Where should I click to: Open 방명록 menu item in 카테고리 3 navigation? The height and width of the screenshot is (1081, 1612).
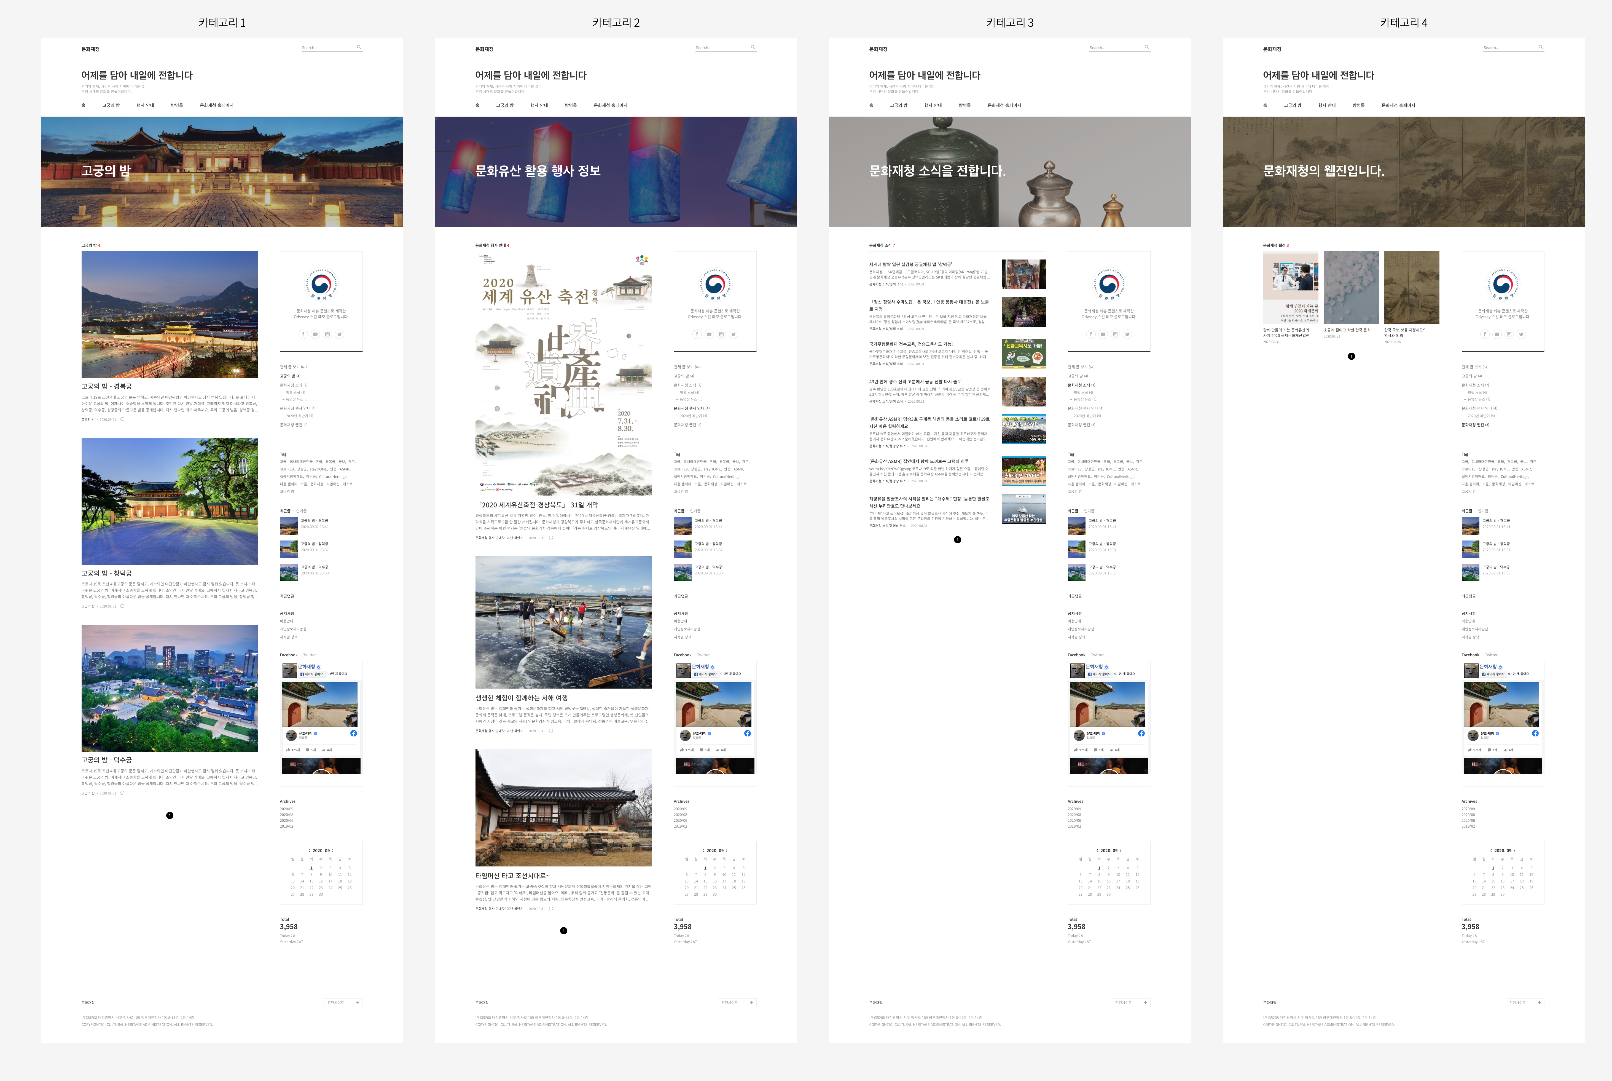(x=964, y=105)
